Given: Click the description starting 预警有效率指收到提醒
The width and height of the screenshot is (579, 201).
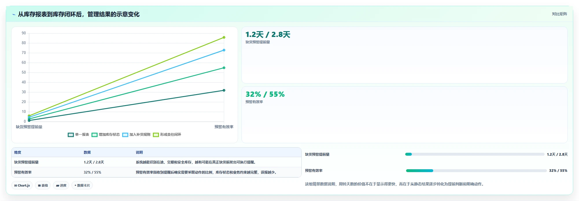Looking at the screenshot, I should [x=207, y=172].
